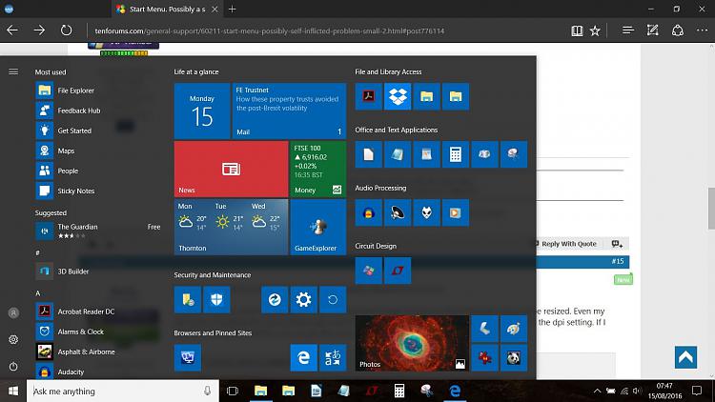This screenshot has width=715, height=402.
Task: Switch to Edge on the taskbar
Action: (455, 392)
